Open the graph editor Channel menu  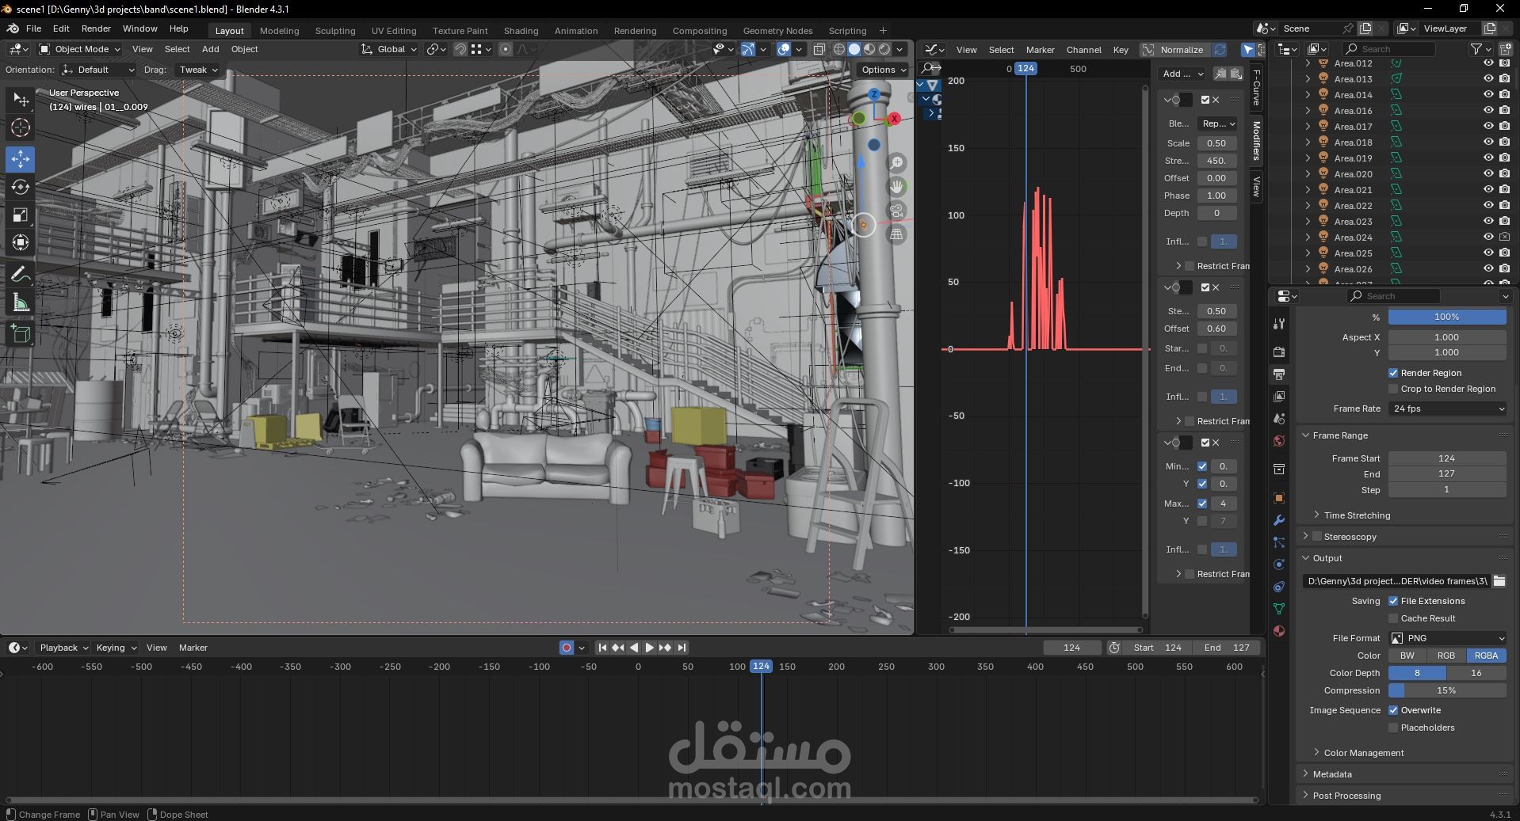click(x=1083, y=50)
